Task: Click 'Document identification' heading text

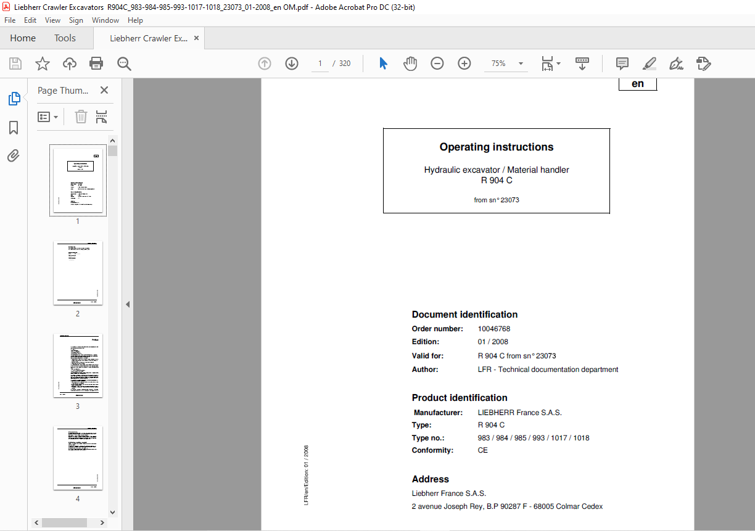Action: pos(464,315)
